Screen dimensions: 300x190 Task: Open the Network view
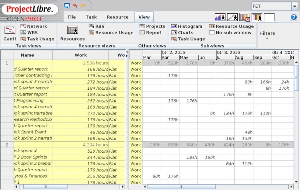[34, 26]
